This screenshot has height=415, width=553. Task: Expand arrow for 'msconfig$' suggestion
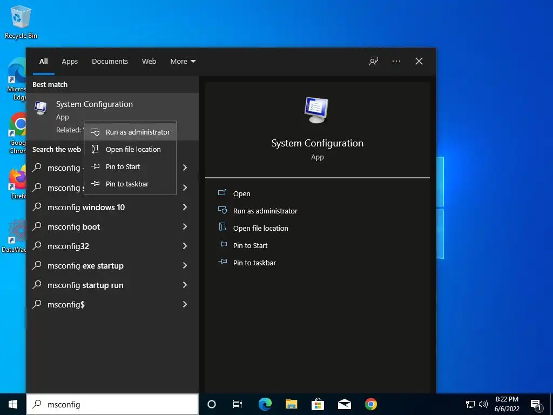[x=185, y=304]
